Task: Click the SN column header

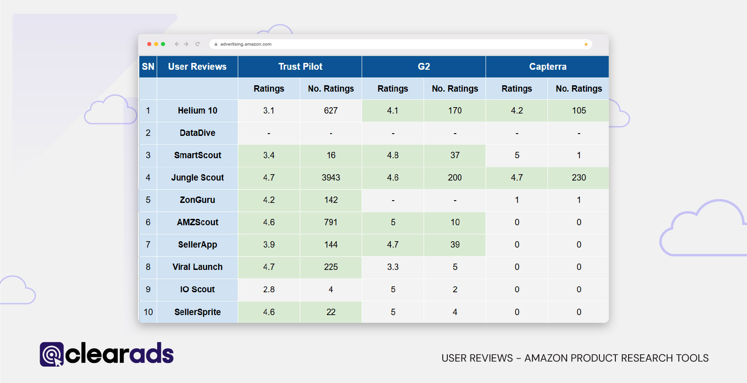Action: point(148,67)
